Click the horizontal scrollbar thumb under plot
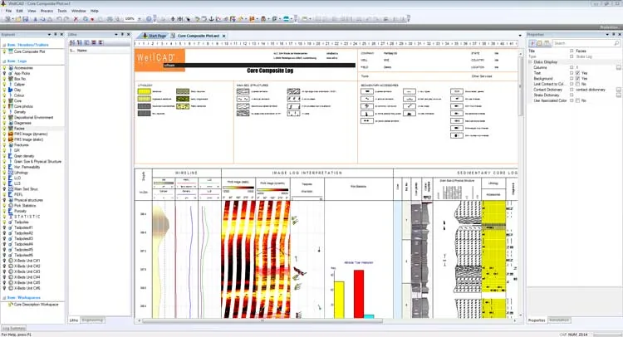Screen dimensions: 623x337 (262, 320)
